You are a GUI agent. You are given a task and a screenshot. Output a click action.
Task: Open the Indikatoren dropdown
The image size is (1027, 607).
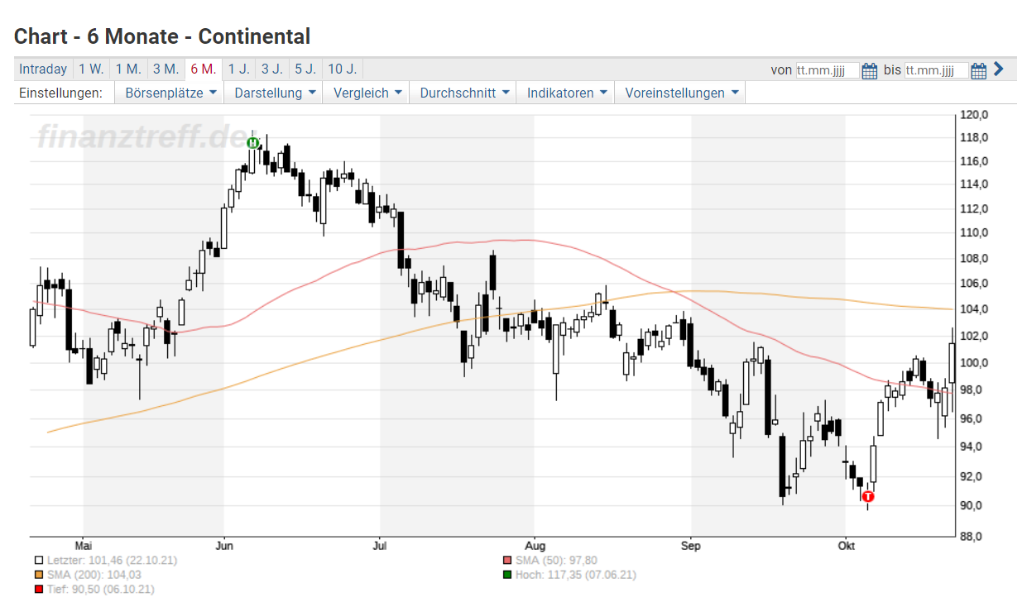[x=567, y=93]
